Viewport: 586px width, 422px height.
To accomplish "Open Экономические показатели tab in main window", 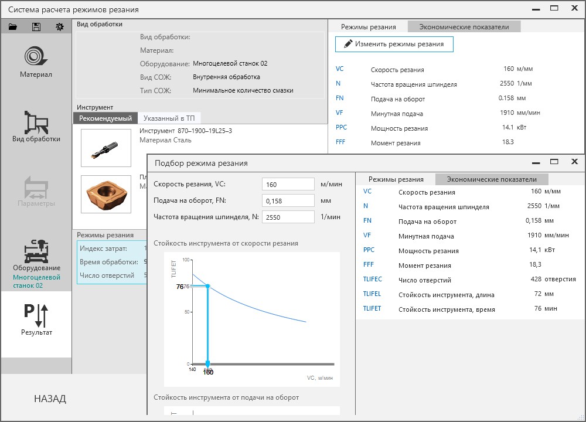I will [464, 27].
